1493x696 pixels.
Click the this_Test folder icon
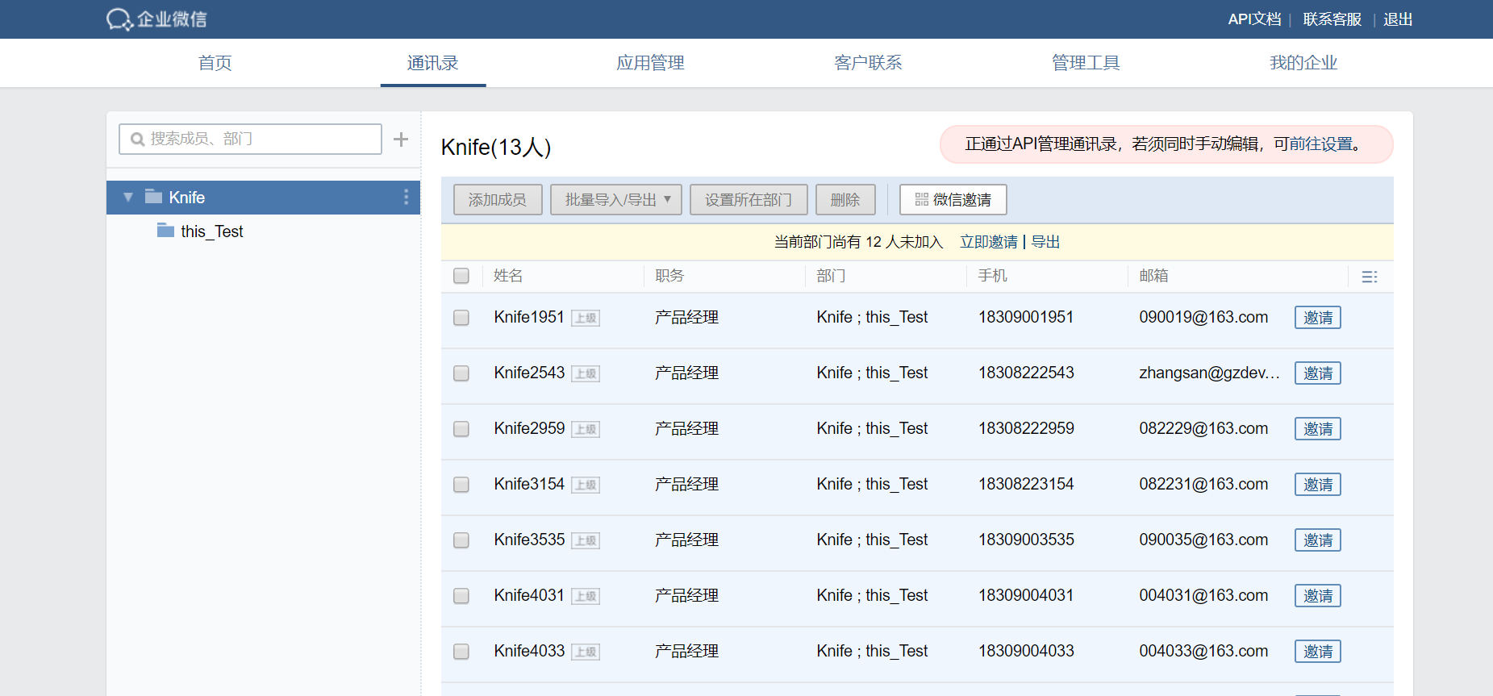coord(165,231)
